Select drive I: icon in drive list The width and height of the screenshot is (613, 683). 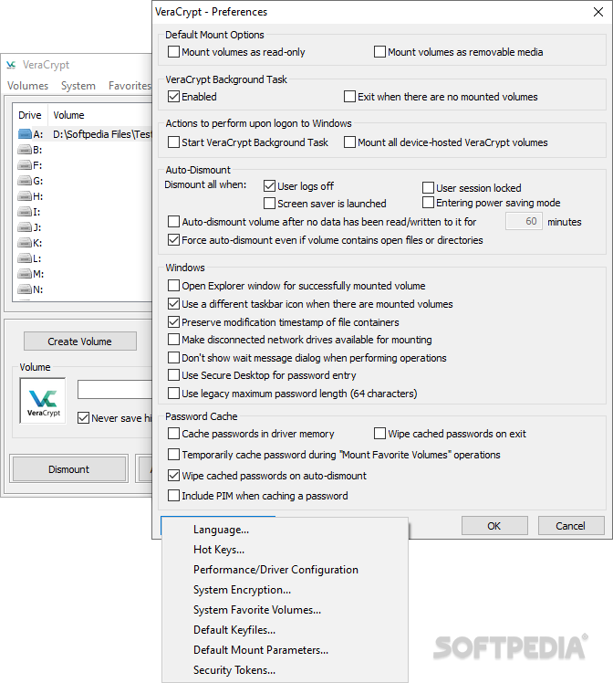[25, 212]
